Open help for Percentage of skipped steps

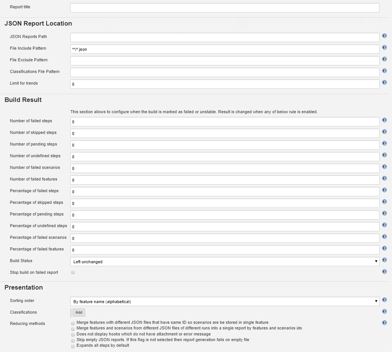(x=384, y=202)
